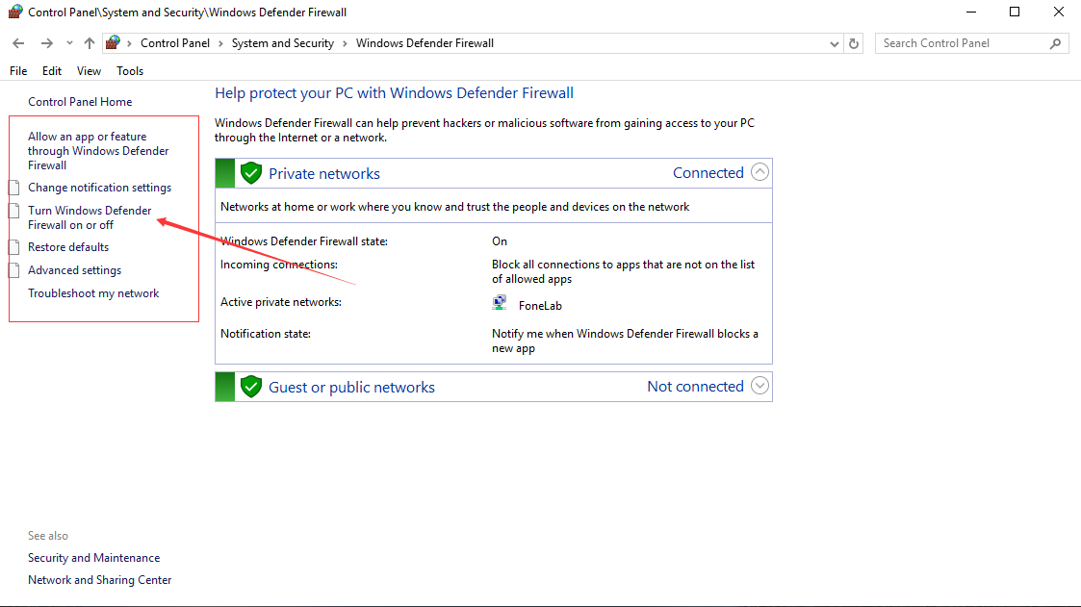Click the Connected status text

coord(708,173)
